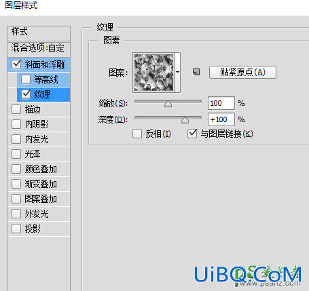Select the 斜面和浮雕 style row label

pyautogui.click(x=45, y=64)
